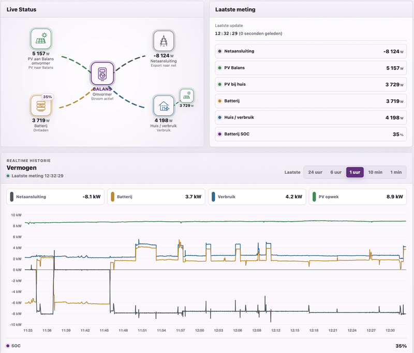The width and height of the screenshot is (414, 353).
Task: Switch history range to 24 uur
Action: (315, 172)
